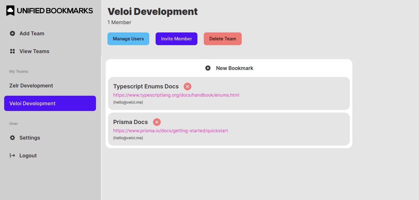Screen dimensions: 419x200
Task: Click the gear icon next to Settings
Action: (x=12, y=138)
